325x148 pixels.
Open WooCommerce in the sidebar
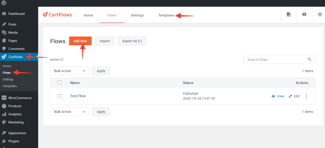click(x=19, y=98)
